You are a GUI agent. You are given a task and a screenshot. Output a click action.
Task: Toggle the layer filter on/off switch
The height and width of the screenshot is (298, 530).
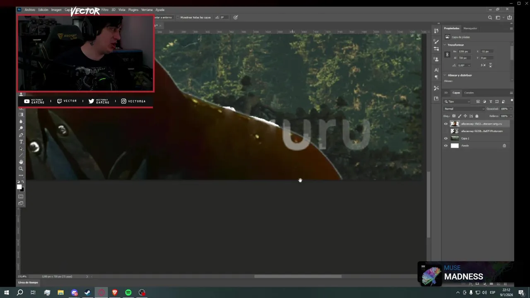[x=512, y=101]
